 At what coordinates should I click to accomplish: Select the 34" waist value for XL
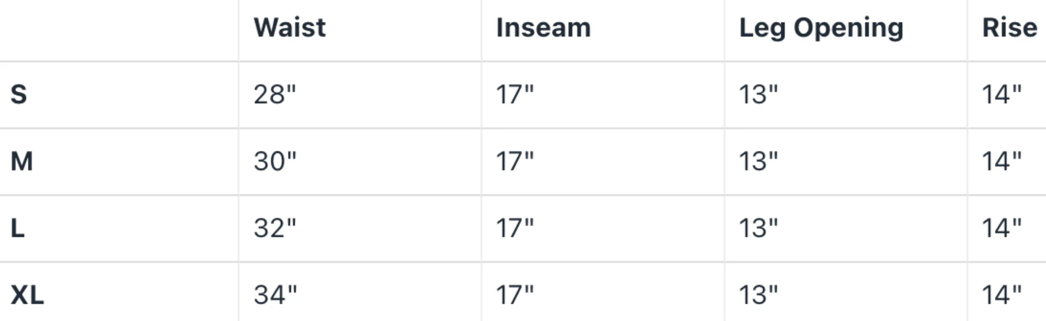(x=275, y=295)
